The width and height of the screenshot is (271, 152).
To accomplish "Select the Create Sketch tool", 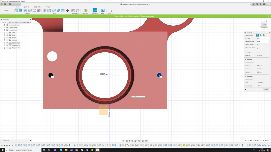I will (16, 10).
